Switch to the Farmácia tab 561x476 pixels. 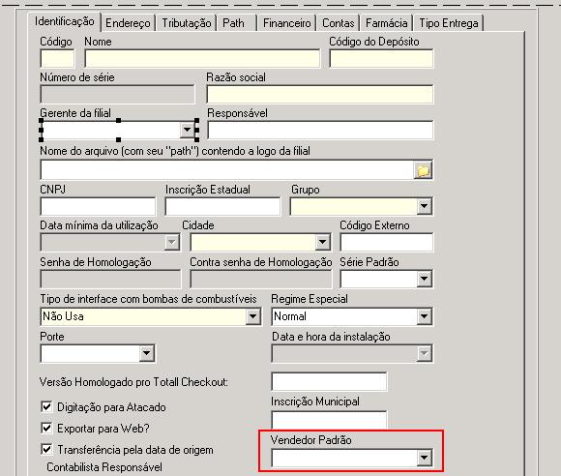(x=387, y=23)
